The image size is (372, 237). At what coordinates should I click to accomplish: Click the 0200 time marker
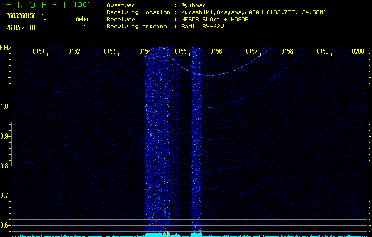(x=358, y=52)
